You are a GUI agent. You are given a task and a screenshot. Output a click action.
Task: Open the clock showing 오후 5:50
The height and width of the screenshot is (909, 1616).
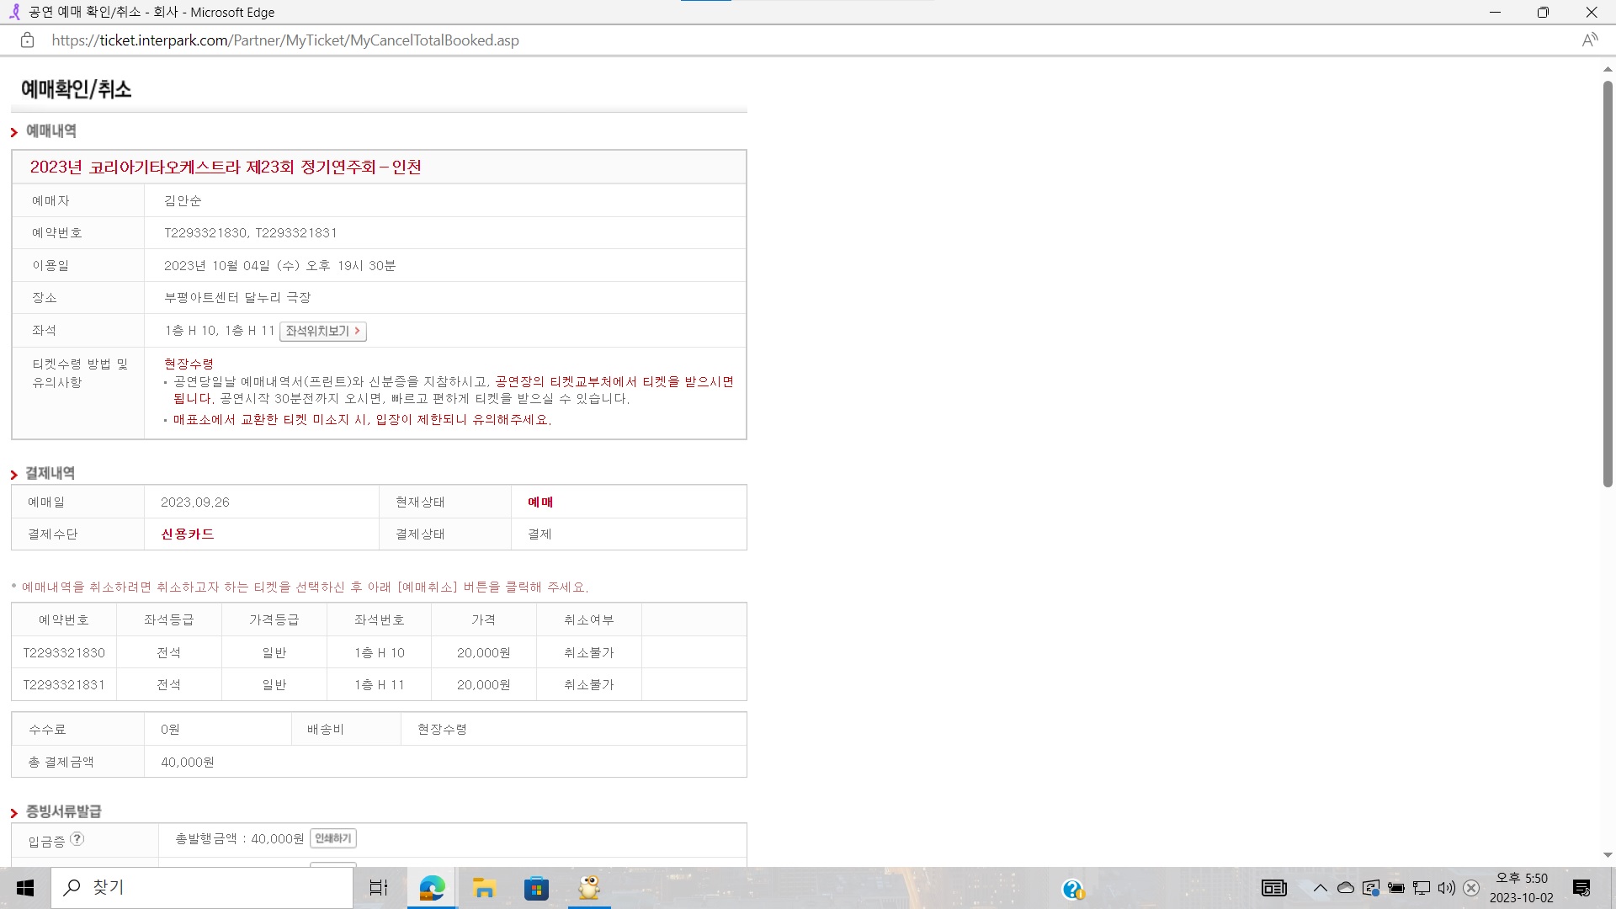tap(1522, 888)
